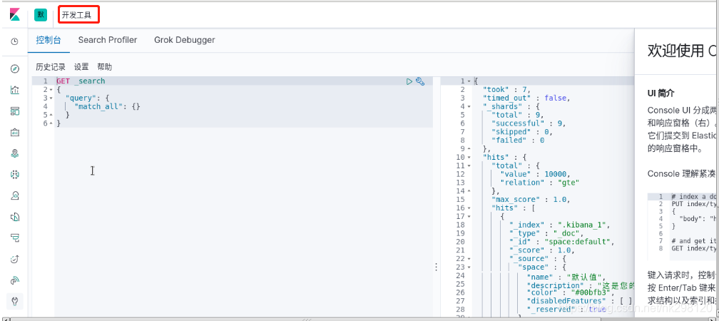719x321 pixels.
Task: Click "_index" : ".kibana_1" line
Action: (561, 225)
